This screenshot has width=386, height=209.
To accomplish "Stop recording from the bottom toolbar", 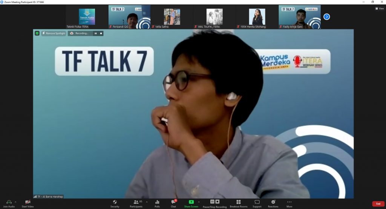I will 218,201.
